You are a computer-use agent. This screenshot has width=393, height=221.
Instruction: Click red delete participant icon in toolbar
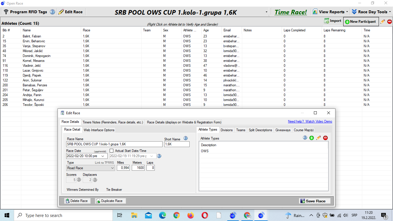point(390,22)
